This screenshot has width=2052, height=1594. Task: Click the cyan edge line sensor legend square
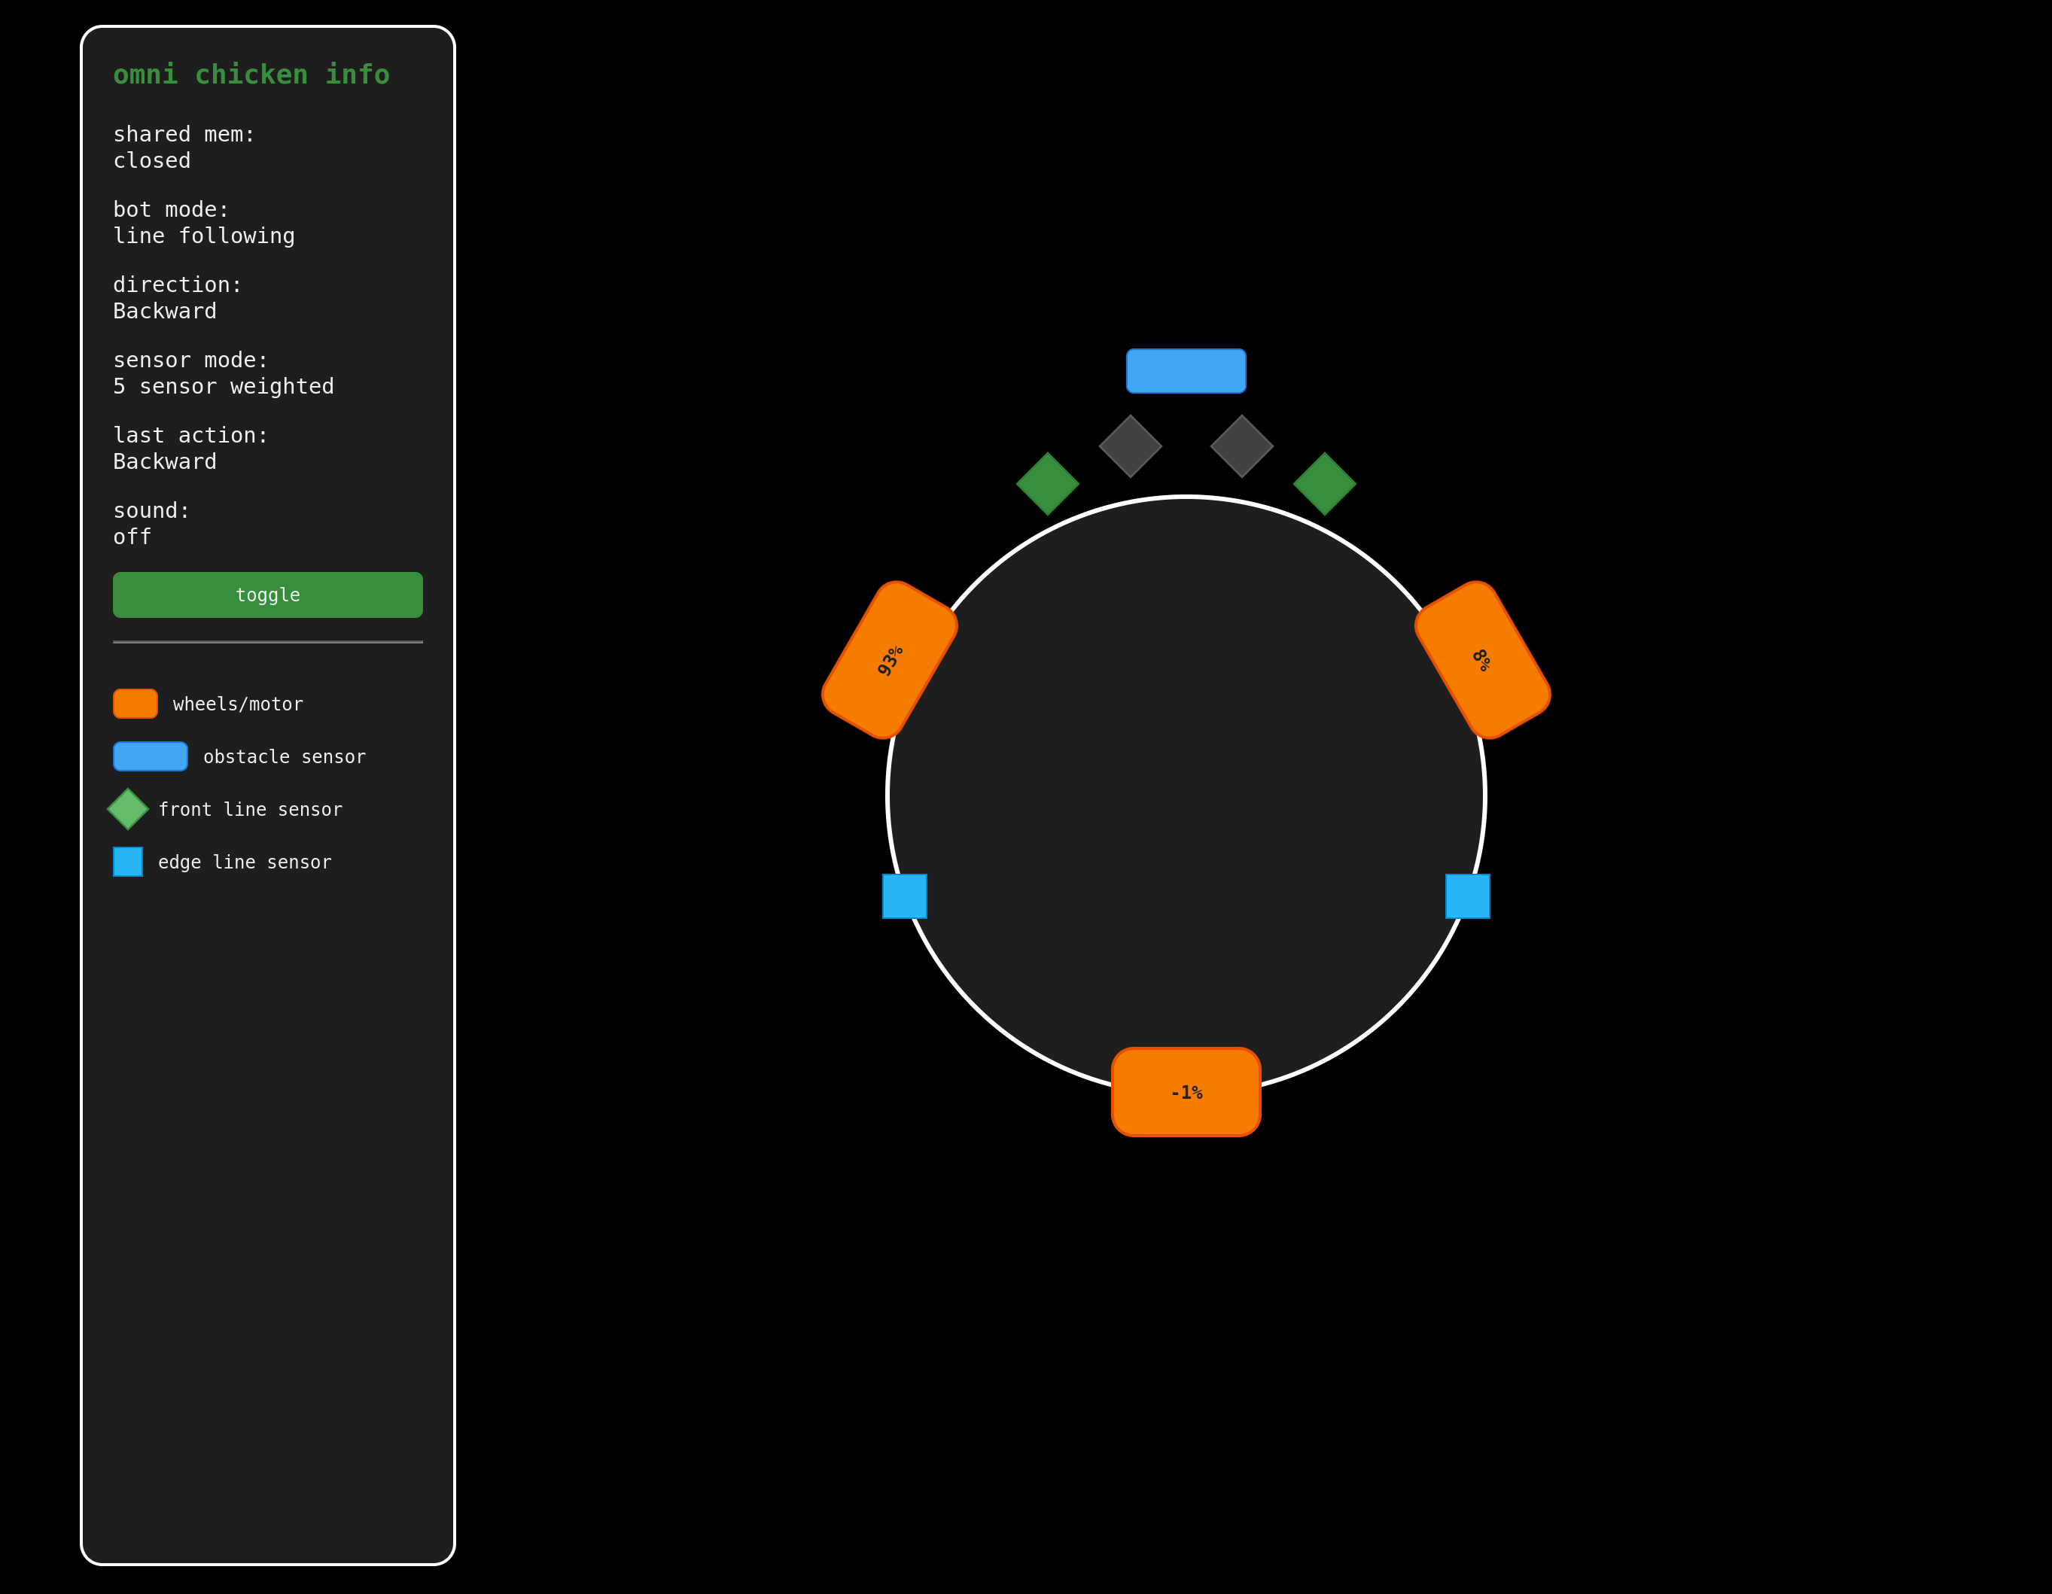tap(128, 861)
